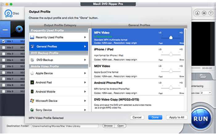216x136 pixels.
Task: Check the title 3 checkbox
Action: pyautogui.click(x=4, y=54)
